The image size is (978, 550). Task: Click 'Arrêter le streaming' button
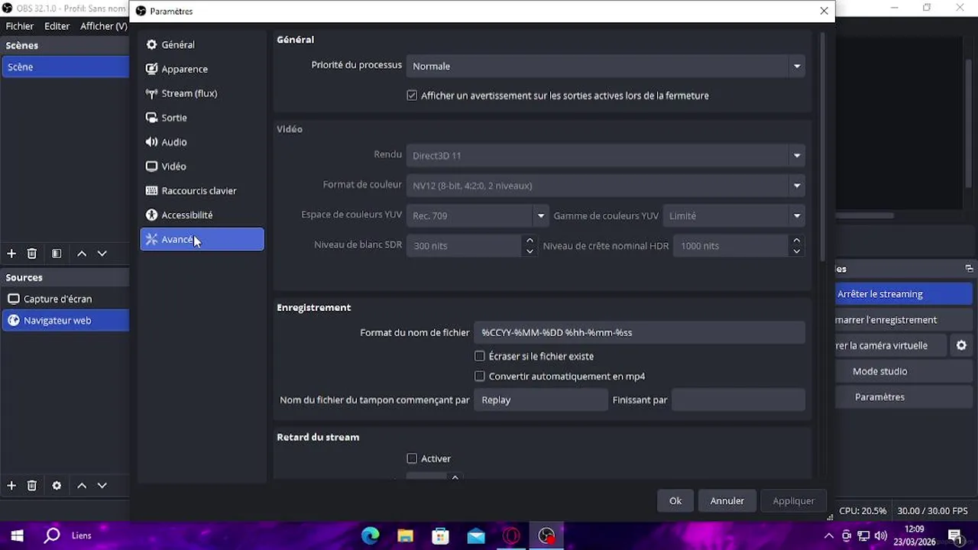(x=903, y=294)
